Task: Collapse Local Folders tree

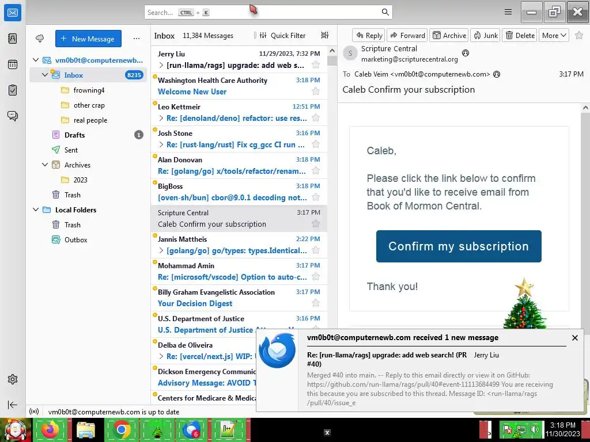Action: (x=36, y=209)
